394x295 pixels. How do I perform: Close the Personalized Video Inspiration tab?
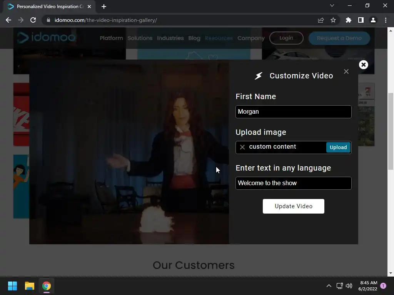[x=89, y=7]
